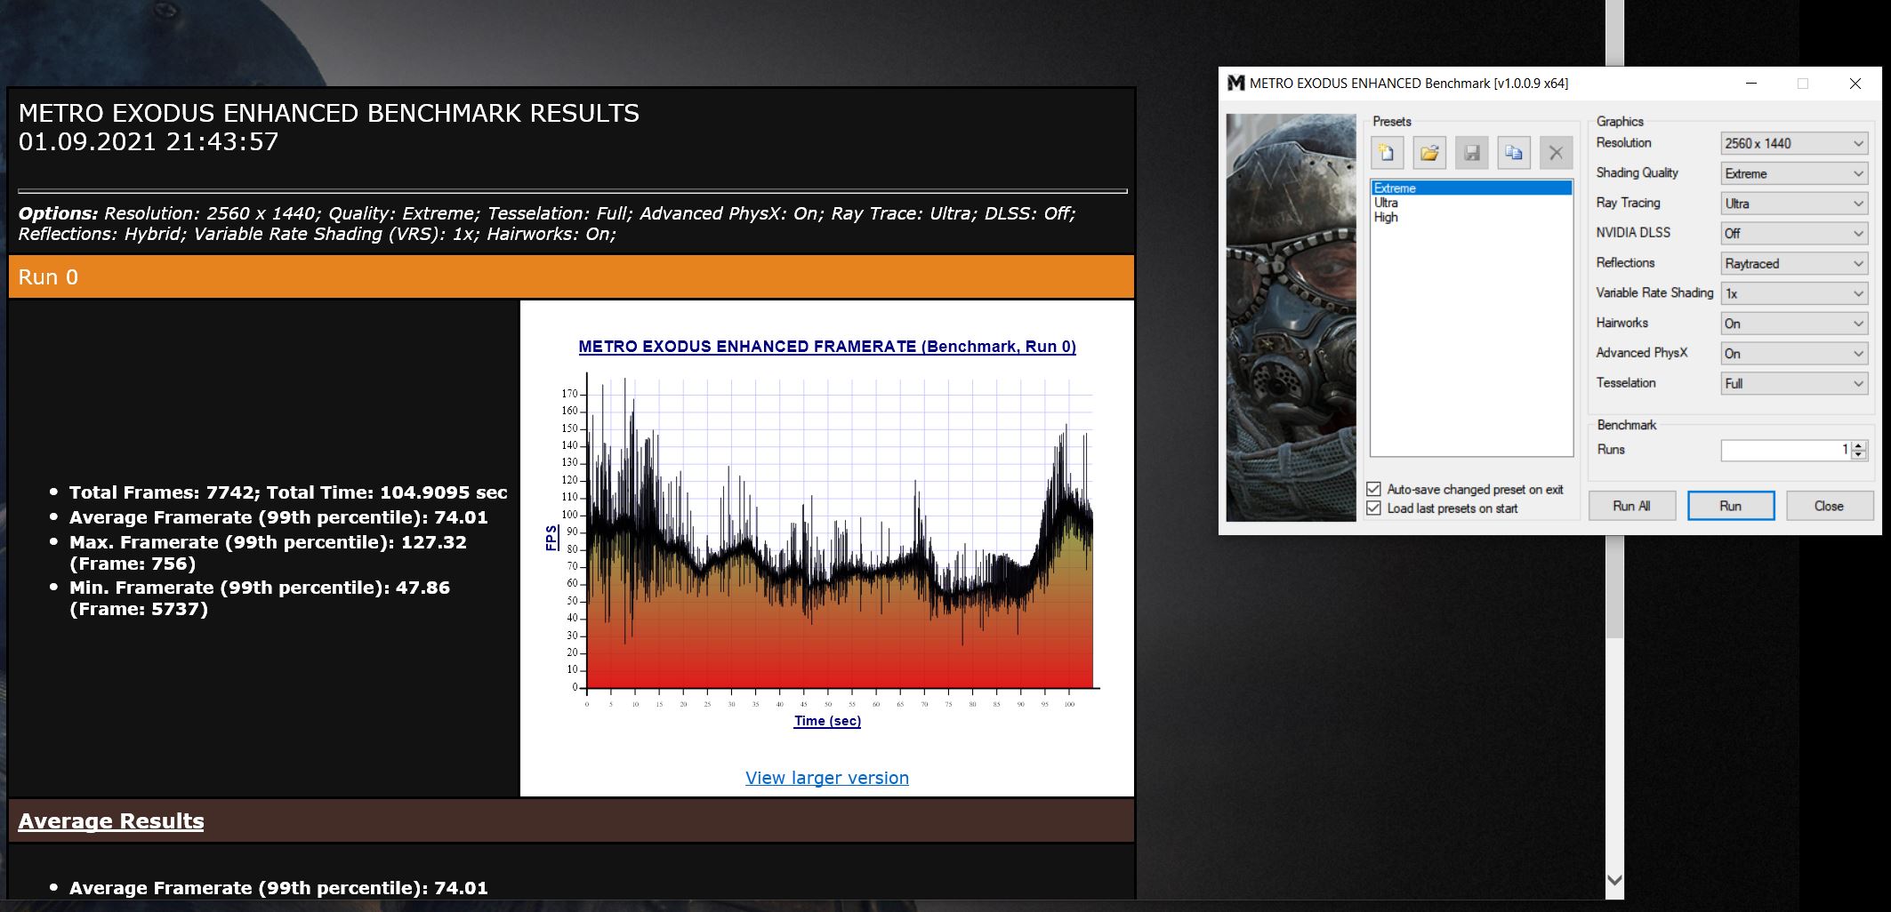Toggle Load last presets on start
Screen dimensions: 1891x912
(x=1374, y=508)
